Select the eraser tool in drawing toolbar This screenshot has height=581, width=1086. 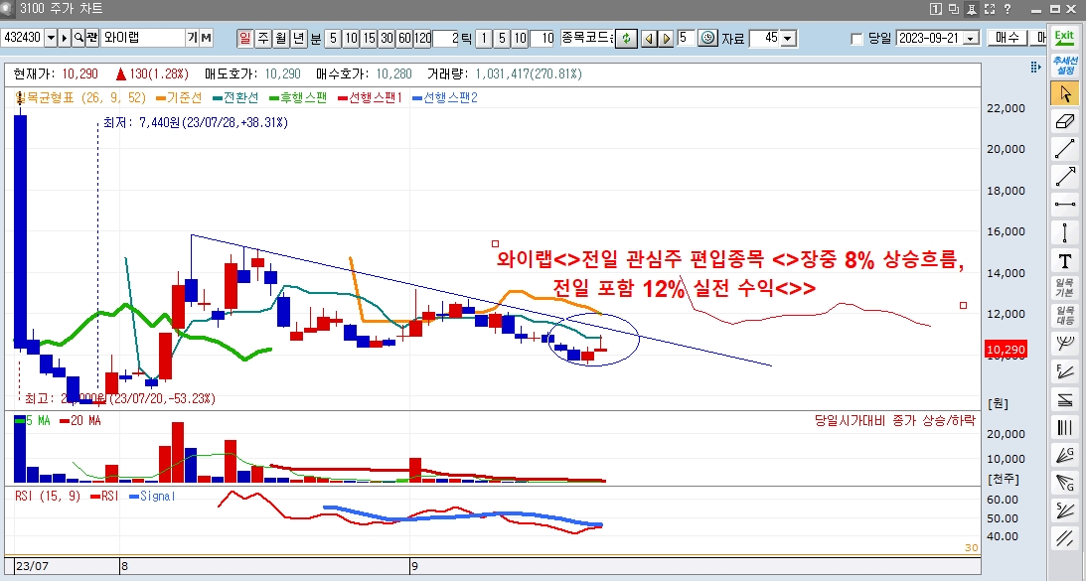tap(1064, 121)
